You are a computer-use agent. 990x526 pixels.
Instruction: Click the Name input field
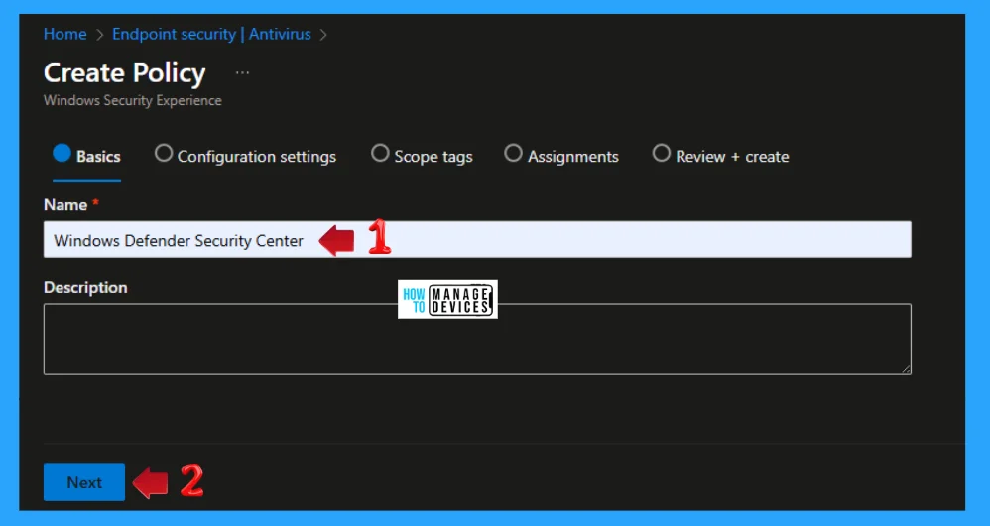pos(477,240)
